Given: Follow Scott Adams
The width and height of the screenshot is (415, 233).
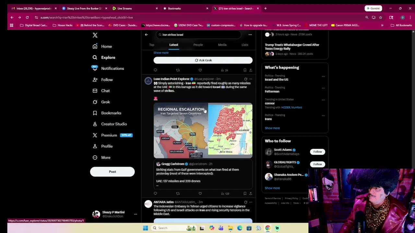Looking at the screenshot, I should (x=317, y=152).
